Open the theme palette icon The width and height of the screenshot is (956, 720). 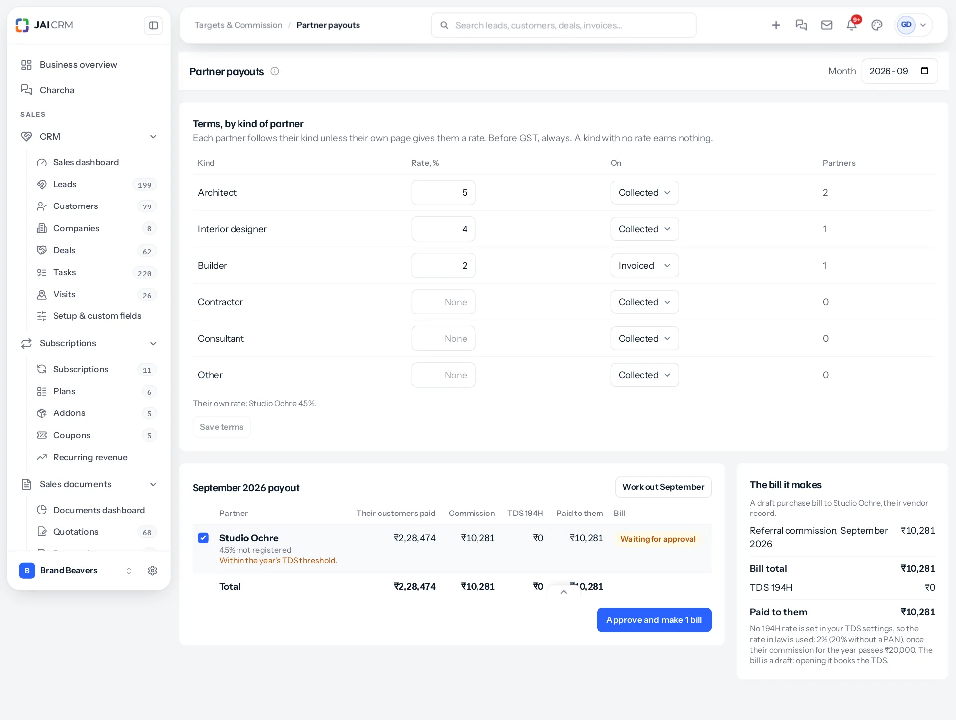tap(877, 25)
